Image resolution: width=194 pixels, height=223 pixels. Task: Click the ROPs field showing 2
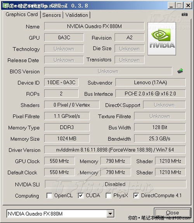[61, 93]
